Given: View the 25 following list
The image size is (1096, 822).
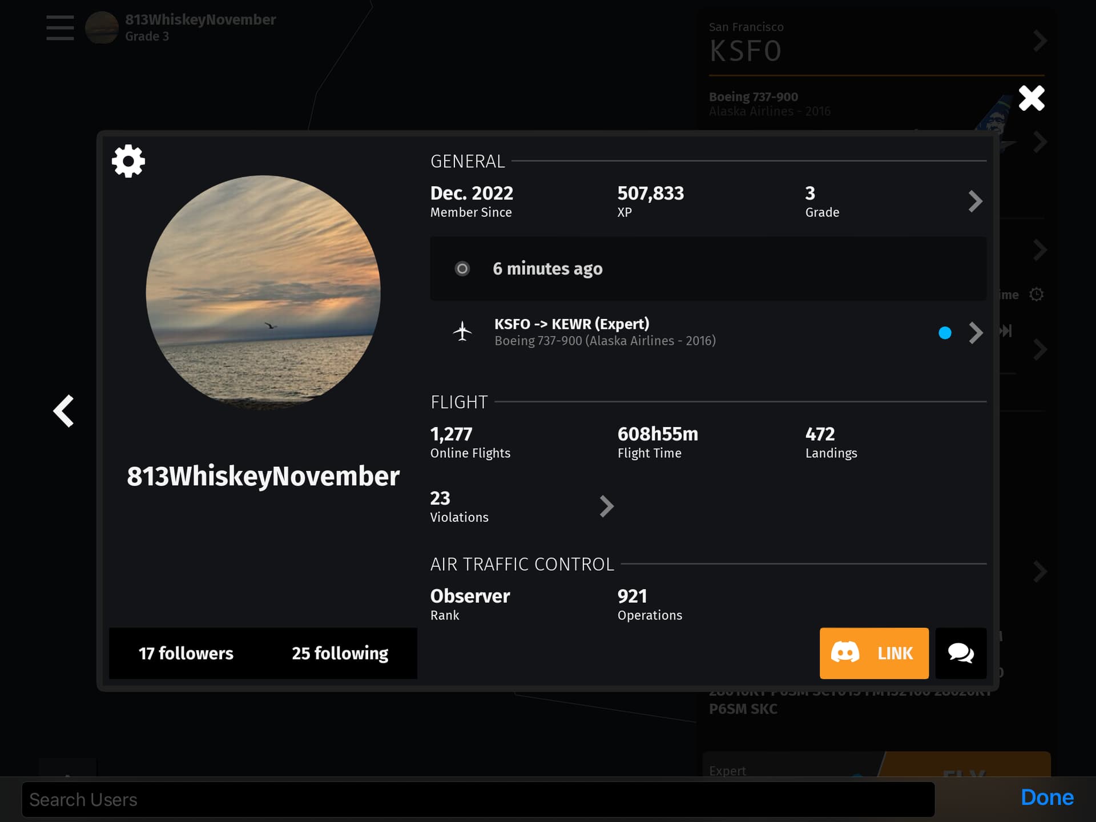Looking at the screenshot, I should [340, 653].
